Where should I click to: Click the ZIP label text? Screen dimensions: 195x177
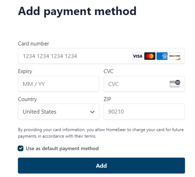(x=107, y=99)
